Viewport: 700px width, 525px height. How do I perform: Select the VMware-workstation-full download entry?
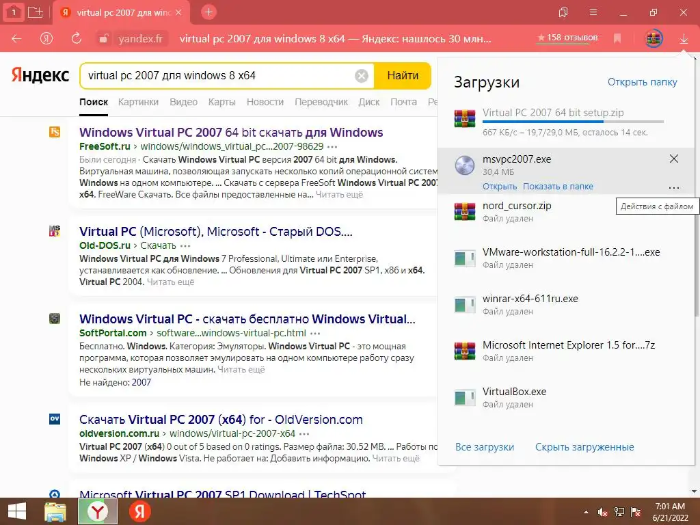pos(565,258)
